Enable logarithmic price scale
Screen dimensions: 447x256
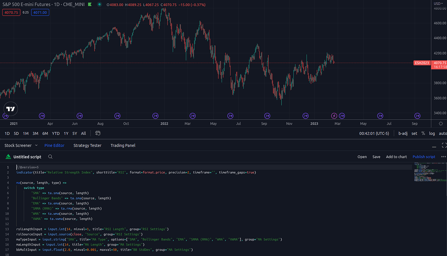[x=432, y=133]
